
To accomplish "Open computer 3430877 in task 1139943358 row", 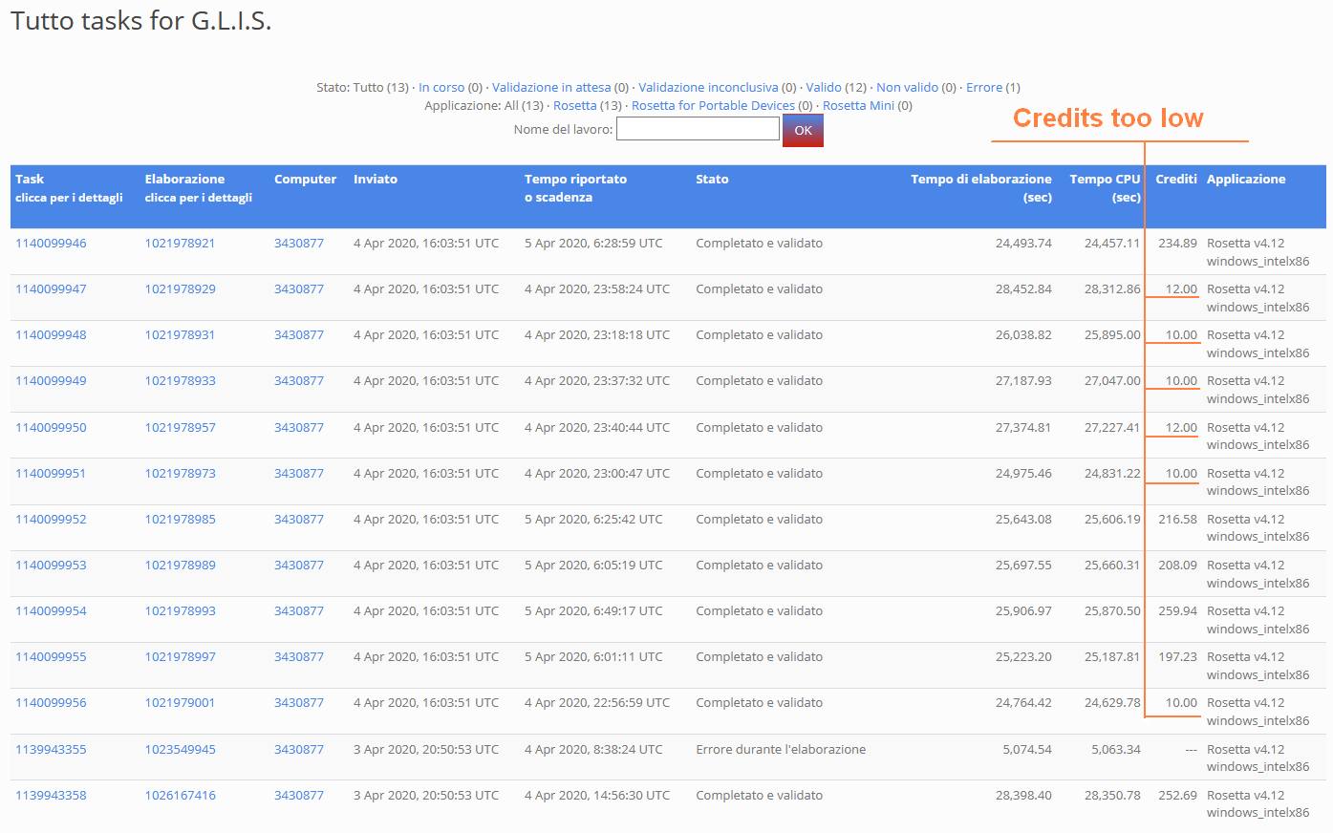I will pos(299,795).
